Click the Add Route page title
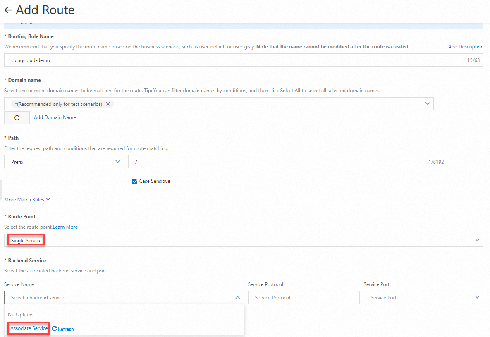 45,10
